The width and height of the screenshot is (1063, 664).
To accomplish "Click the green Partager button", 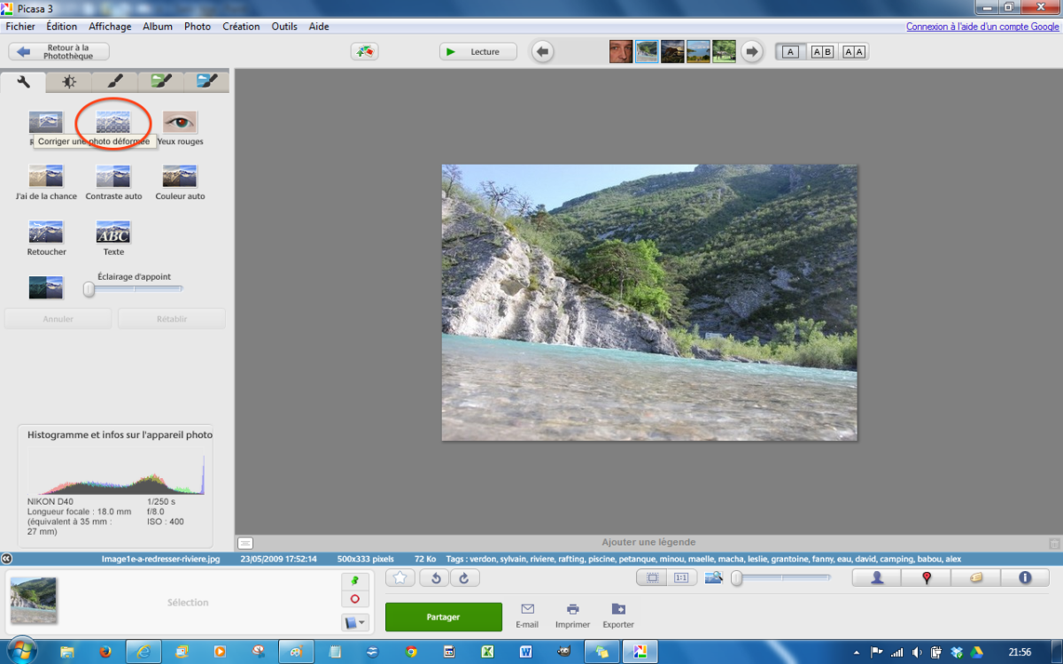I will pos(443,617).
